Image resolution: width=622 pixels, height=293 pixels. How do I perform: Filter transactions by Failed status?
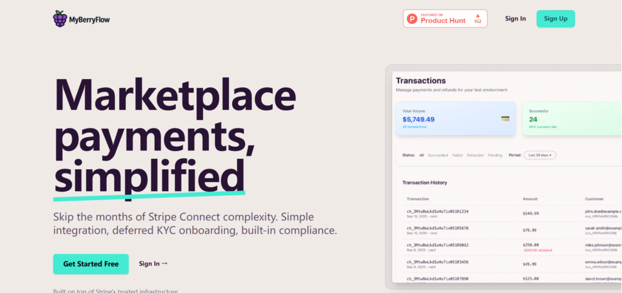pos(457,155)
